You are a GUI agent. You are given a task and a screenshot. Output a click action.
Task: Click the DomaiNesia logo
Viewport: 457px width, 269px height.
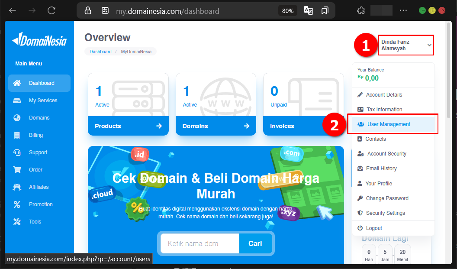coord(40,39)
